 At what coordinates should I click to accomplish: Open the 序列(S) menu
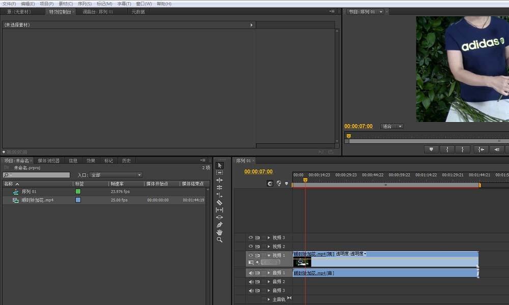[x=84, y=4]
